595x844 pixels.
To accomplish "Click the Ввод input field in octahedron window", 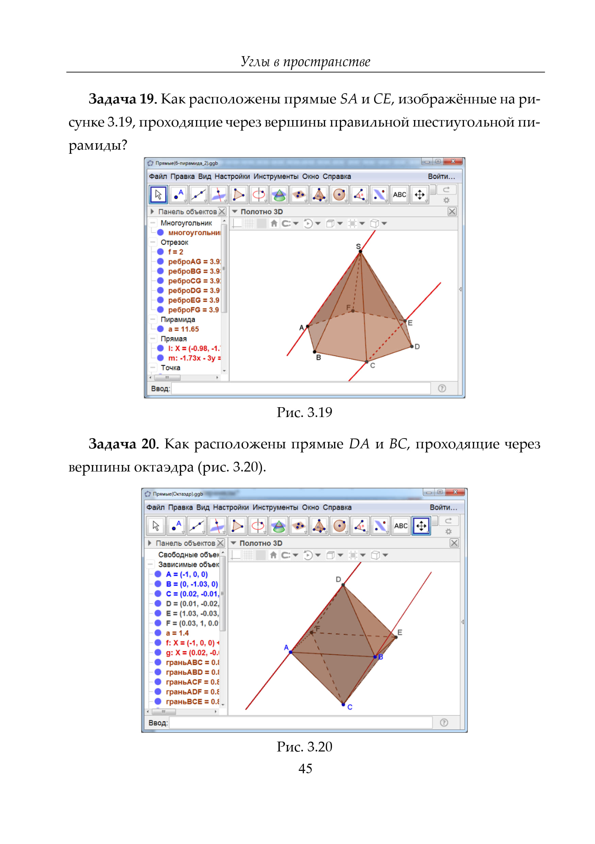I will pos(300,723).
